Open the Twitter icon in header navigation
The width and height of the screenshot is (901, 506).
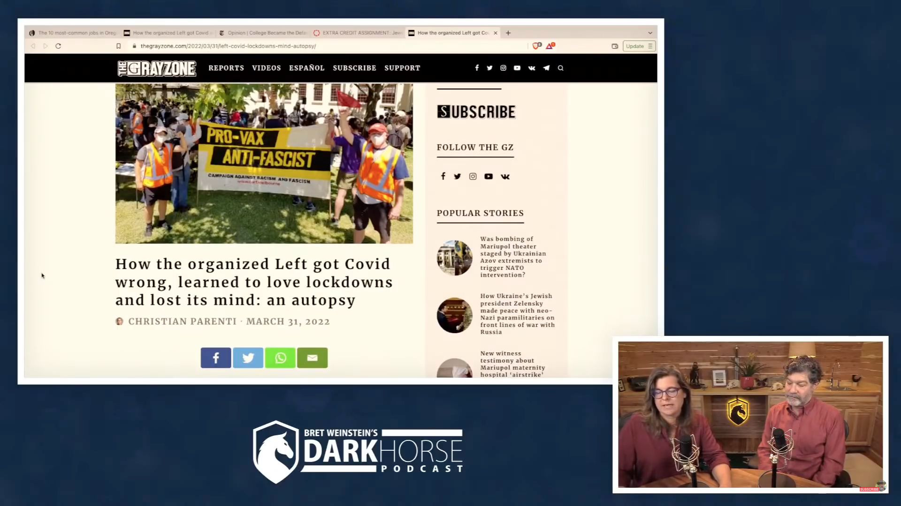tap(489, 68)
